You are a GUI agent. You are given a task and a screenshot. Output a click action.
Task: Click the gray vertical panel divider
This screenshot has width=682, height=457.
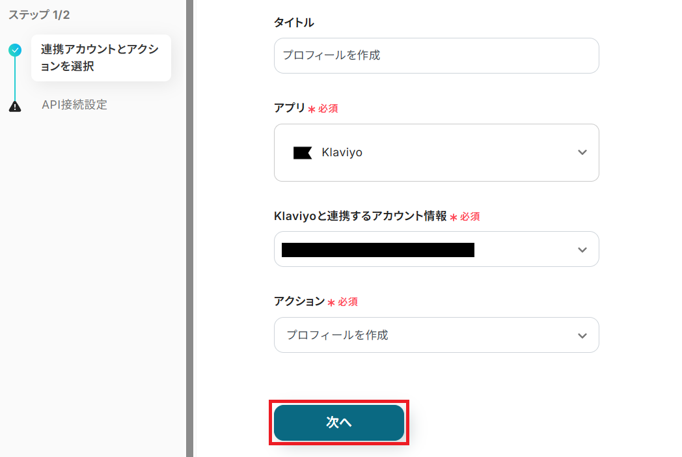(189, 228)
